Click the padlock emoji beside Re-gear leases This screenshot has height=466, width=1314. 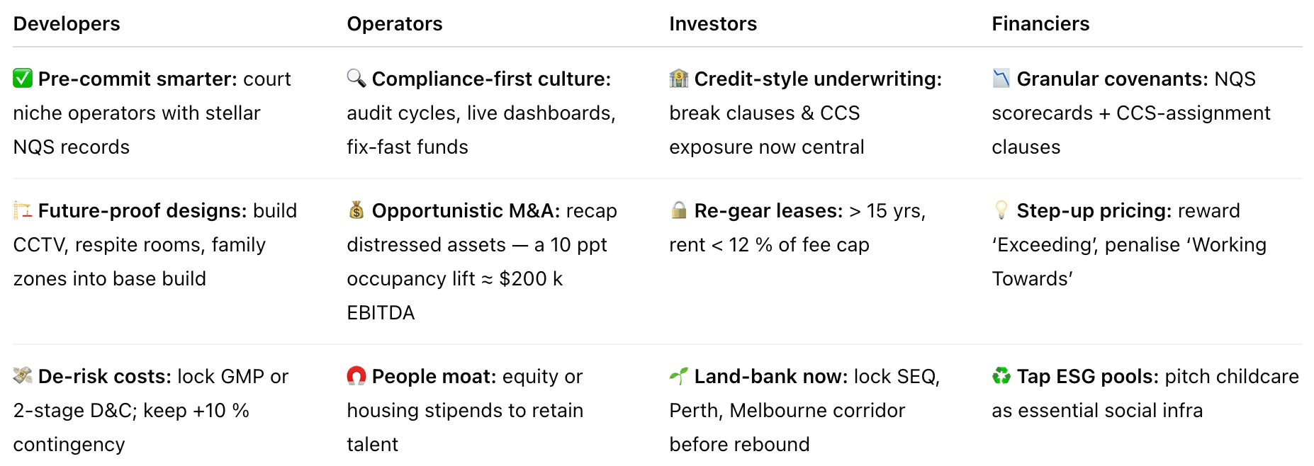(679, 210)
